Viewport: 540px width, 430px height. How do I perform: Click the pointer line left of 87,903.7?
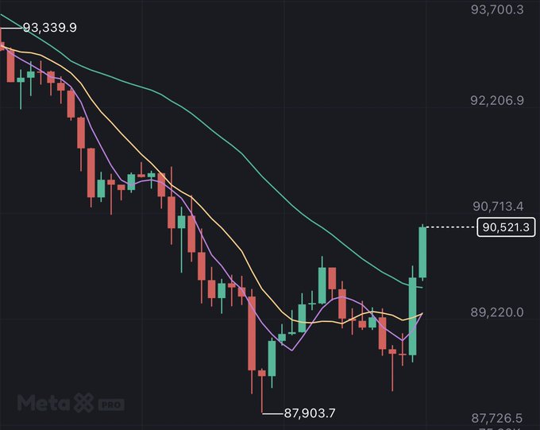pyautogui.click(x=272, y=413)
